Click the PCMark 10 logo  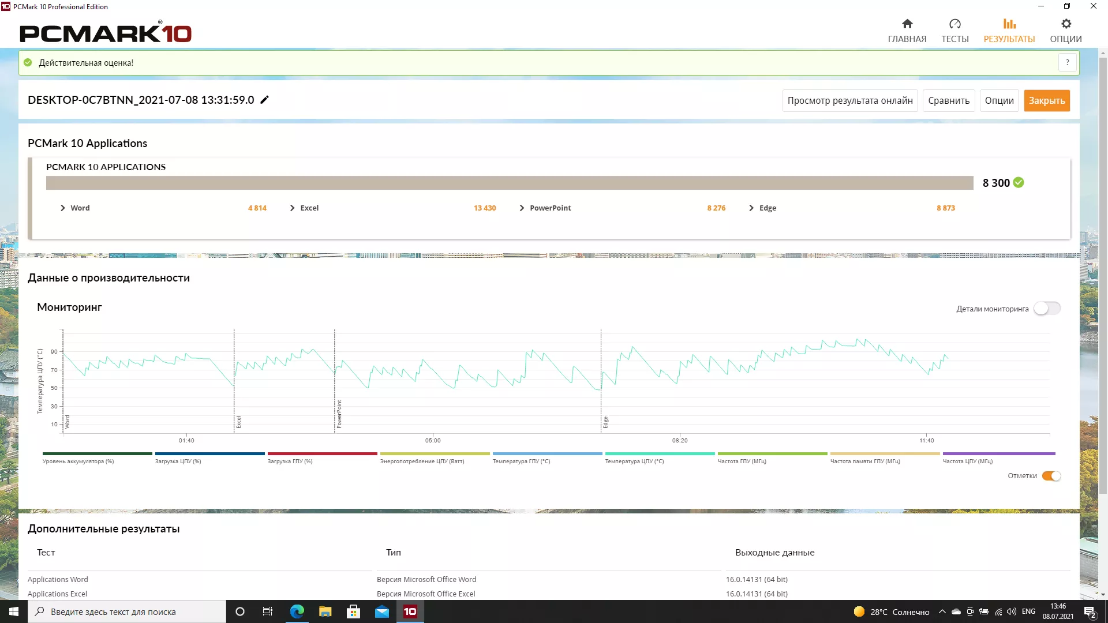point(106,32)
